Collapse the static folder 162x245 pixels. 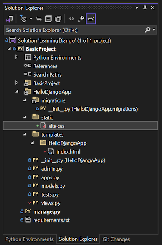coord(25,117)
